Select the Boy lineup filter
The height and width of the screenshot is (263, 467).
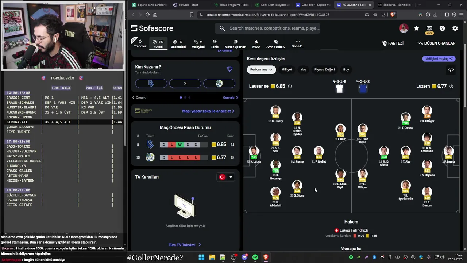[346, 70]
